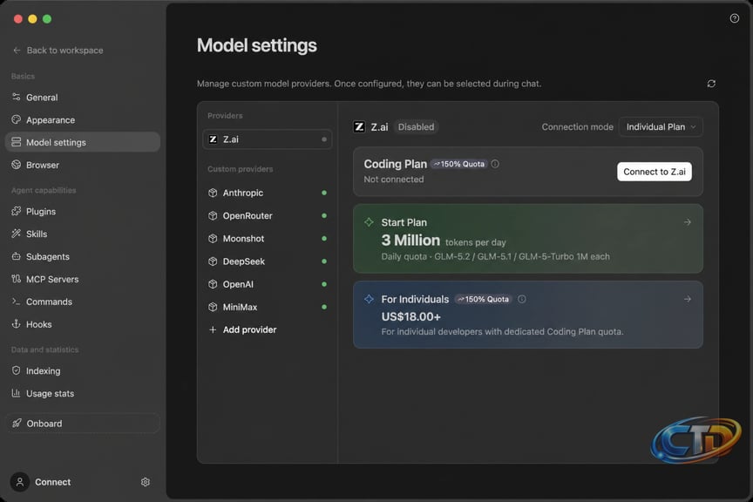
Task: Click the Appearance palette icon
Action: pos(17,119)
